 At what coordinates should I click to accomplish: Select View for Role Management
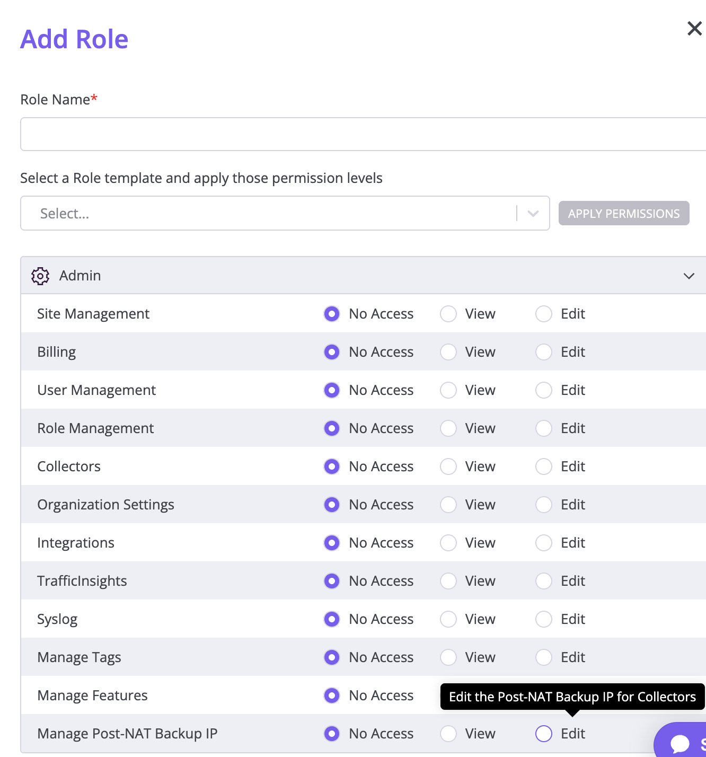click(448, 428)
